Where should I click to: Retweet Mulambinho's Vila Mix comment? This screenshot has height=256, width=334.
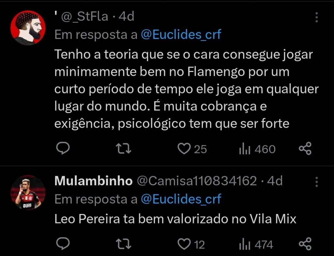pos(123,243)
